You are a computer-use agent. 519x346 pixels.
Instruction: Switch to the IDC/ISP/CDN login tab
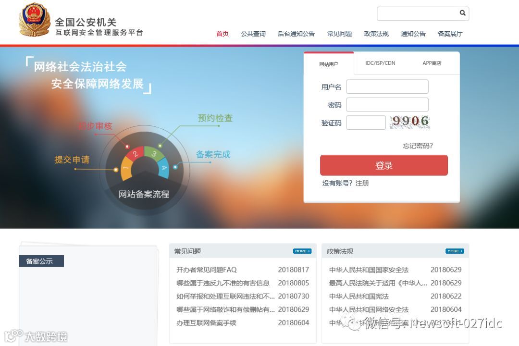tap(380, 63)
